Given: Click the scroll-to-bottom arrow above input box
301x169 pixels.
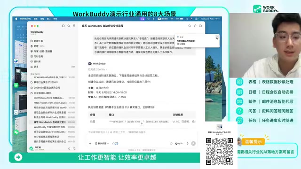Looking at the screenshot, I should pos(142,123).
